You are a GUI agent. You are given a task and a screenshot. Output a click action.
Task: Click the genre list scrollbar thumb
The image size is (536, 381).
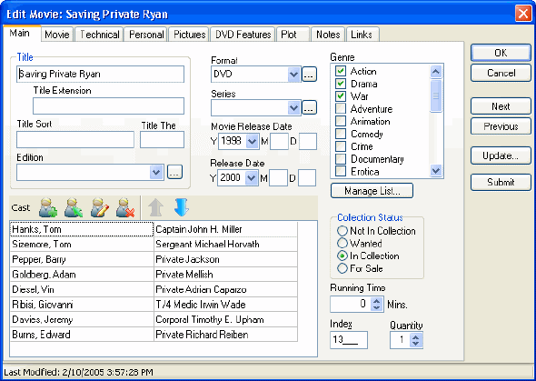[x=436, y=95]
